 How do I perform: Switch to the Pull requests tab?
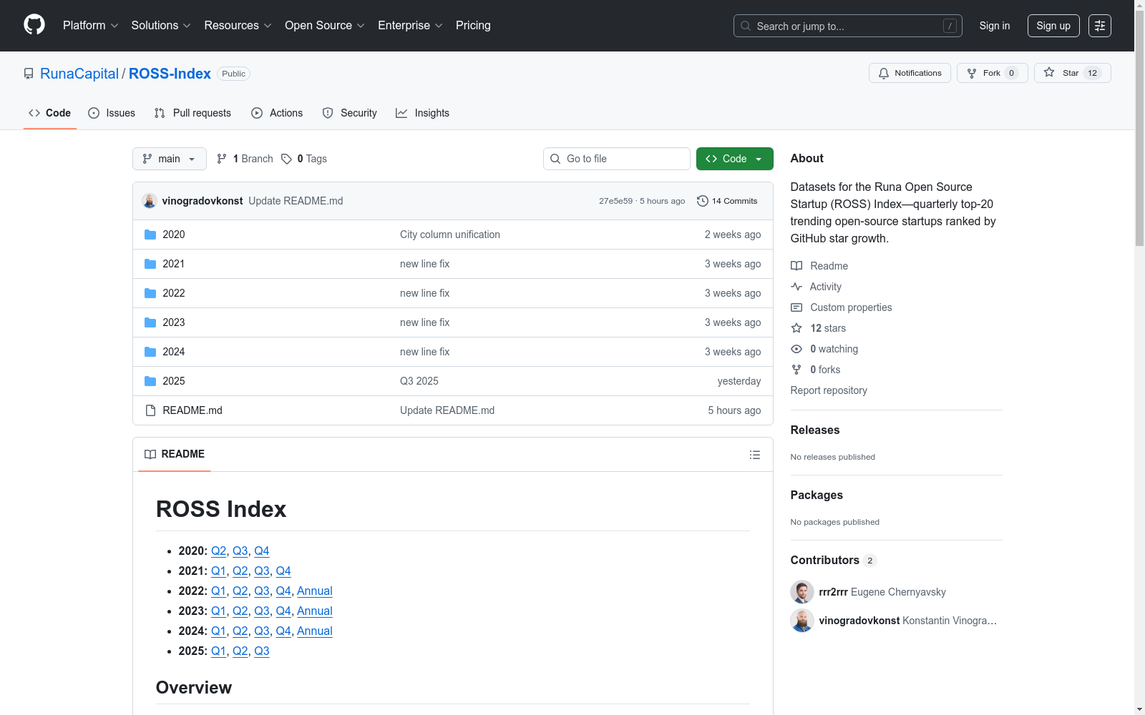(193, 113)
